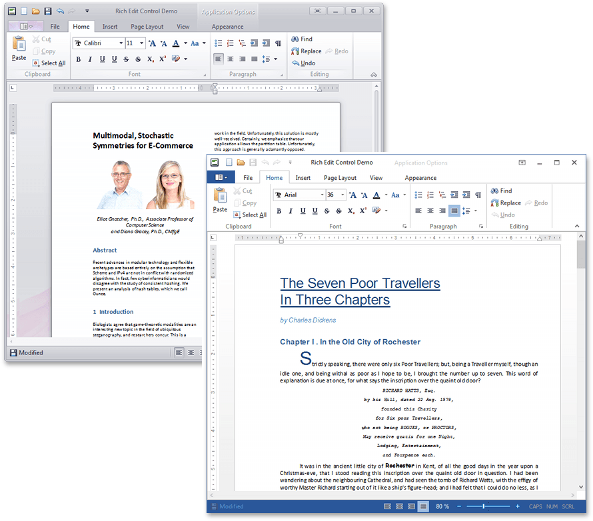Click Decrease Indent icon in front window
Image resolution: width=593 pixels, height=521 pixels.
pyautogui.click(x=454, y=195)
